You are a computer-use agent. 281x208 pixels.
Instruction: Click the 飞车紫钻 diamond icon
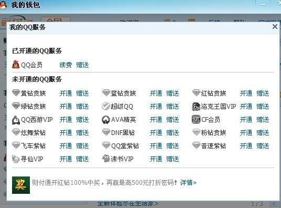[16, 145]
